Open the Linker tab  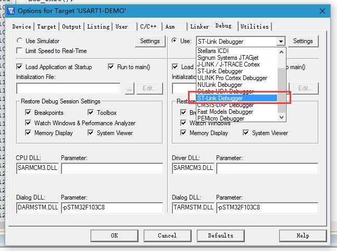tap(199, 27)
